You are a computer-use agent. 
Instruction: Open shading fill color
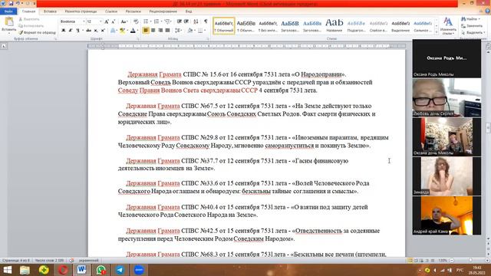pos(190,31)
